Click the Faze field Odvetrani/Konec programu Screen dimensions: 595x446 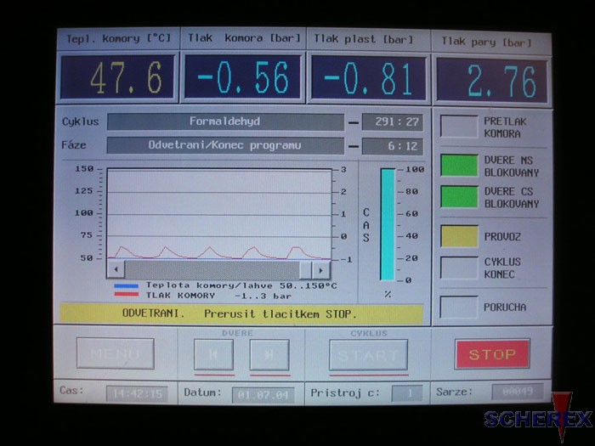point(225,145)
